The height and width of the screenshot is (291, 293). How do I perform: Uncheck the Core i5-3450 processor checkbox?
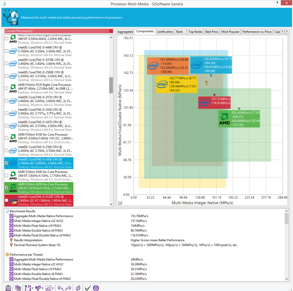(6, 163)
